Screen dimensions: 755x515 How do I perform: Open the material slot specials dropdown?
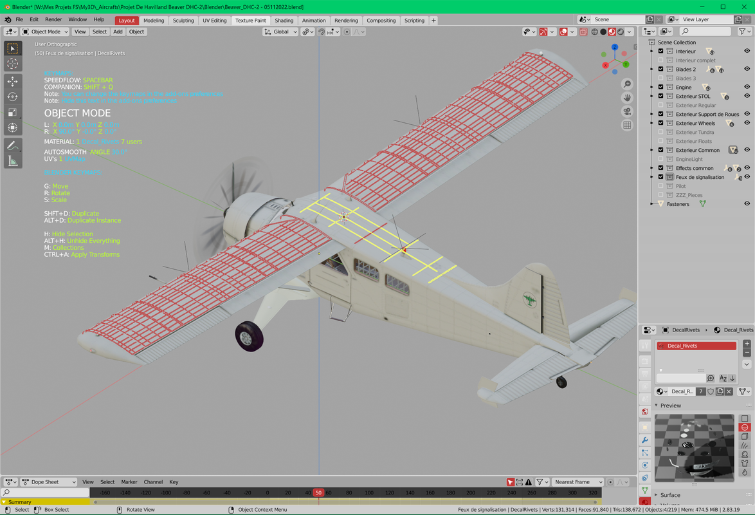coord(747,364)
